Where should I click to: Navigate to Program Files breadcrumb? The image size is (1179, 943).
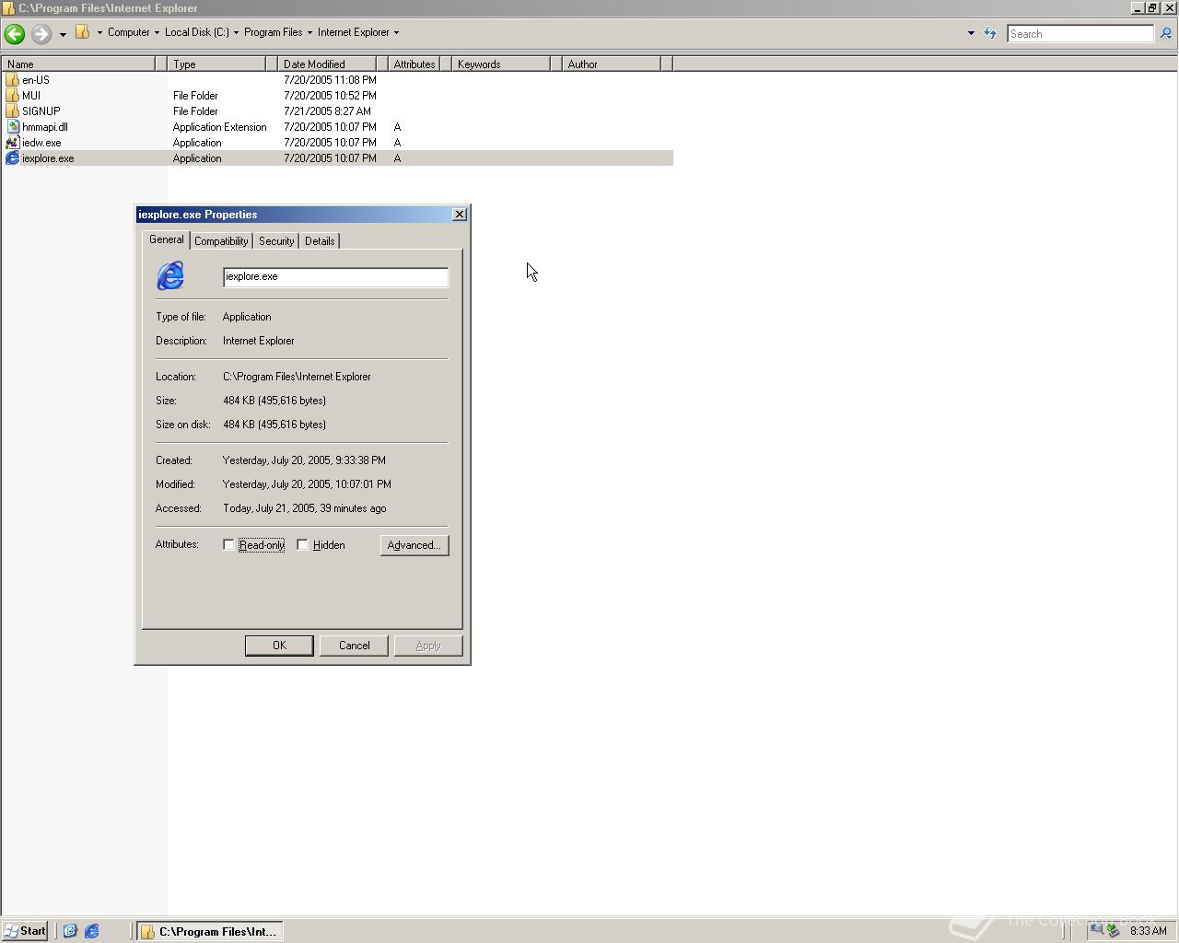[x=273, y=32]
